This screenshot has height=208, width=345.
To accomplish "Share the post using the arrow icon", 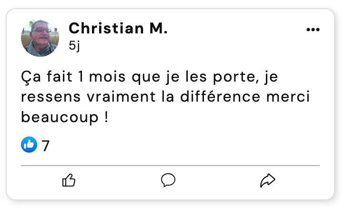I will [x=268, y=180].
